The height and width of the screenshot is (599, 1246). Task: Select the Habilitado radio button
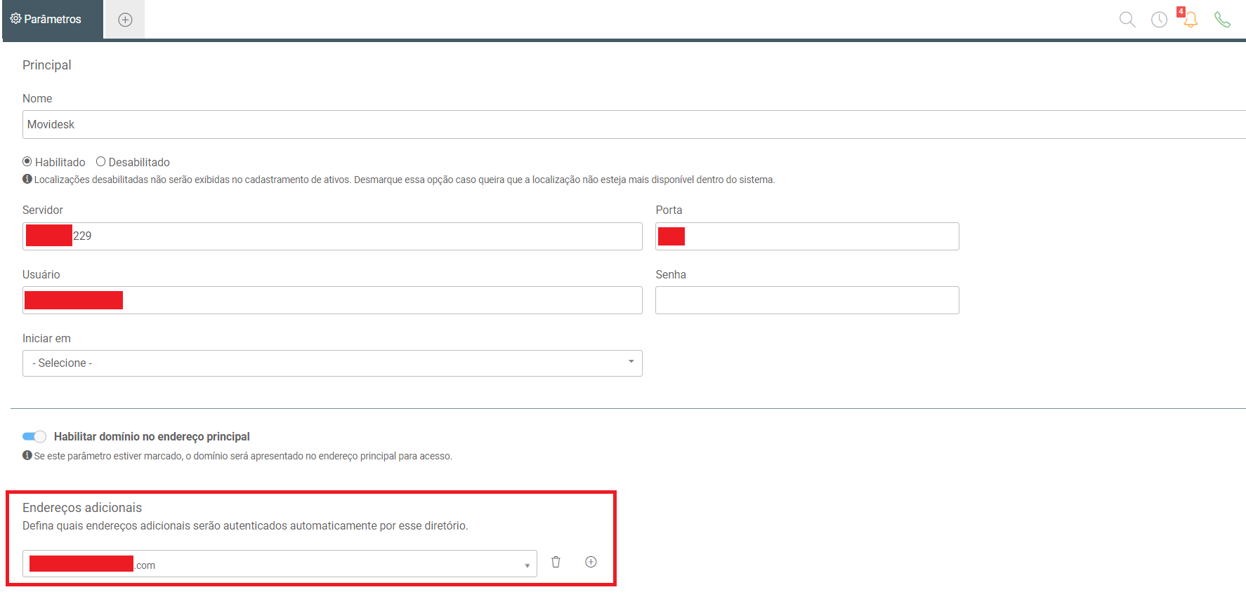(x=27, y=161)
